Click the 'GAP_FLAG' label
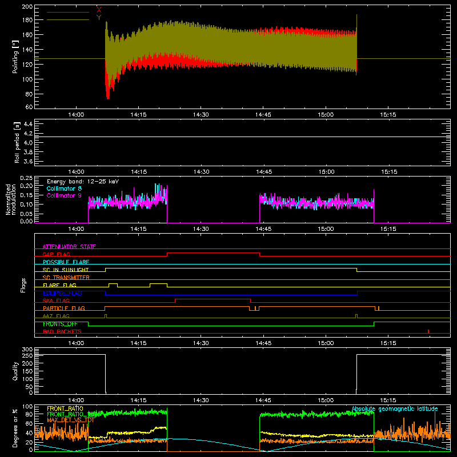Viewport: 457px width, 457px height. (x=56, y=254)
